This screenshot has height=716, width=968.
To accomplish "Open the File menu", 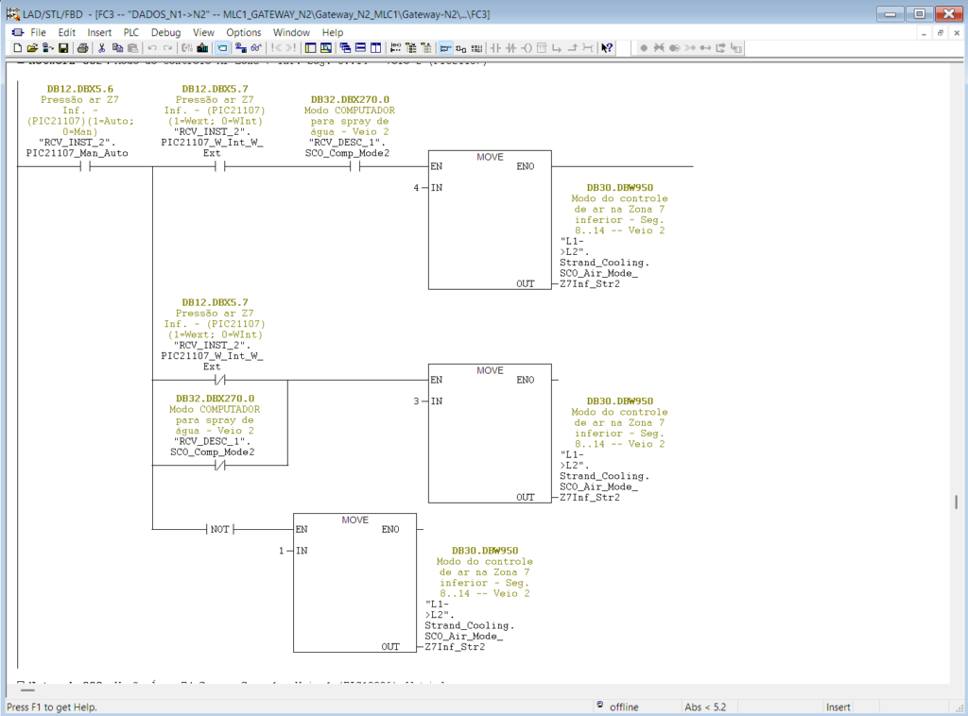I will 38,33.
